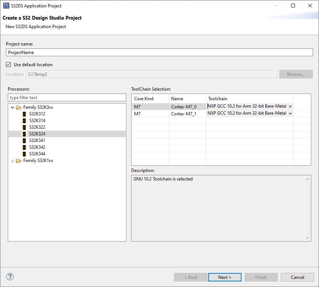Select S32K341 processor label
The height and width of the screenshot is (287, 319).
37,141
